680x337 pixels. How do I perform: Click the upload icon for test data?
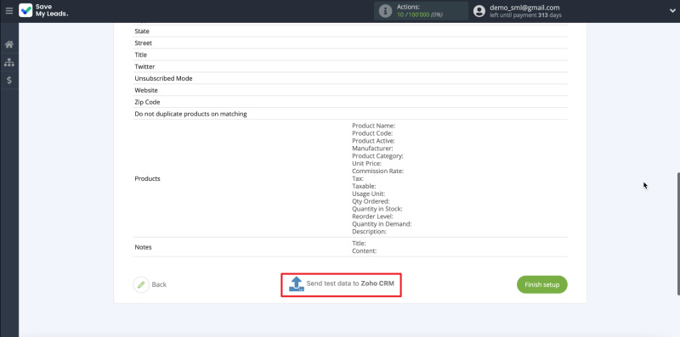[296, 284]
